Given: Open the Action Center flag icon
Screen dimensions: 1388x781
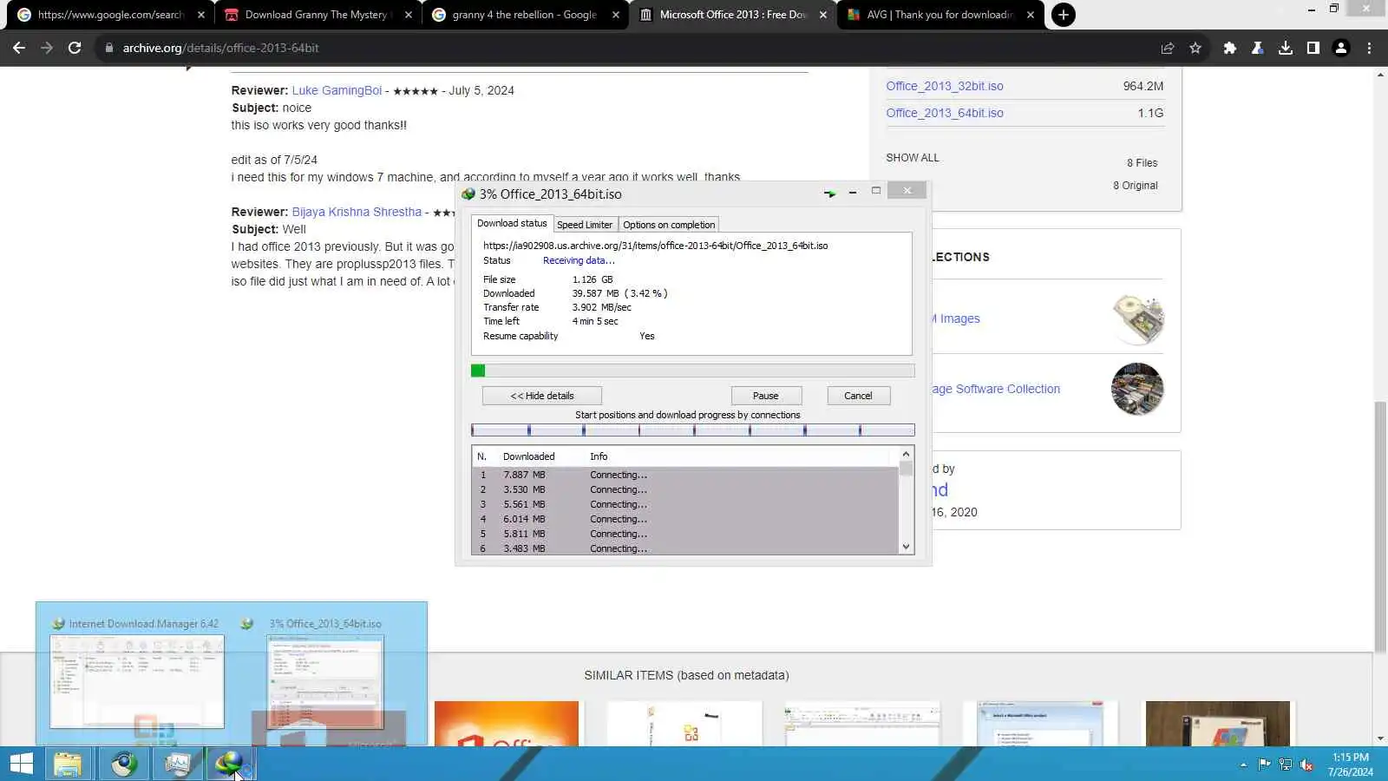Looking at the screenshot, I should tap(1264, 765).
